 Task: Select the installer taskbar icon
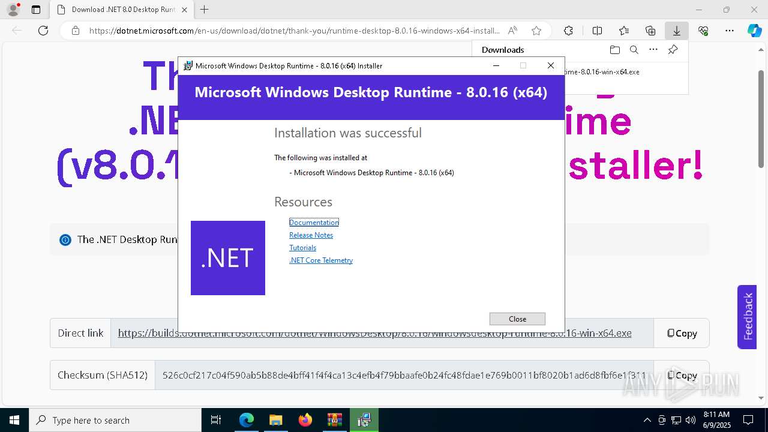coord(364,420)
